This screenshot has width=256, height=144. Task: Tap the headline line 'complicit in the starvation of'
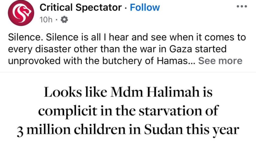[128, 111]
